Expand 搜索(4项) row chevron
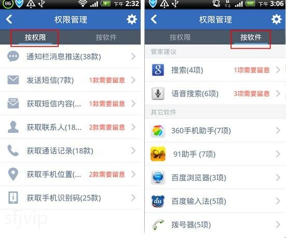Screen dimensions: 286x238 point(278,70)
